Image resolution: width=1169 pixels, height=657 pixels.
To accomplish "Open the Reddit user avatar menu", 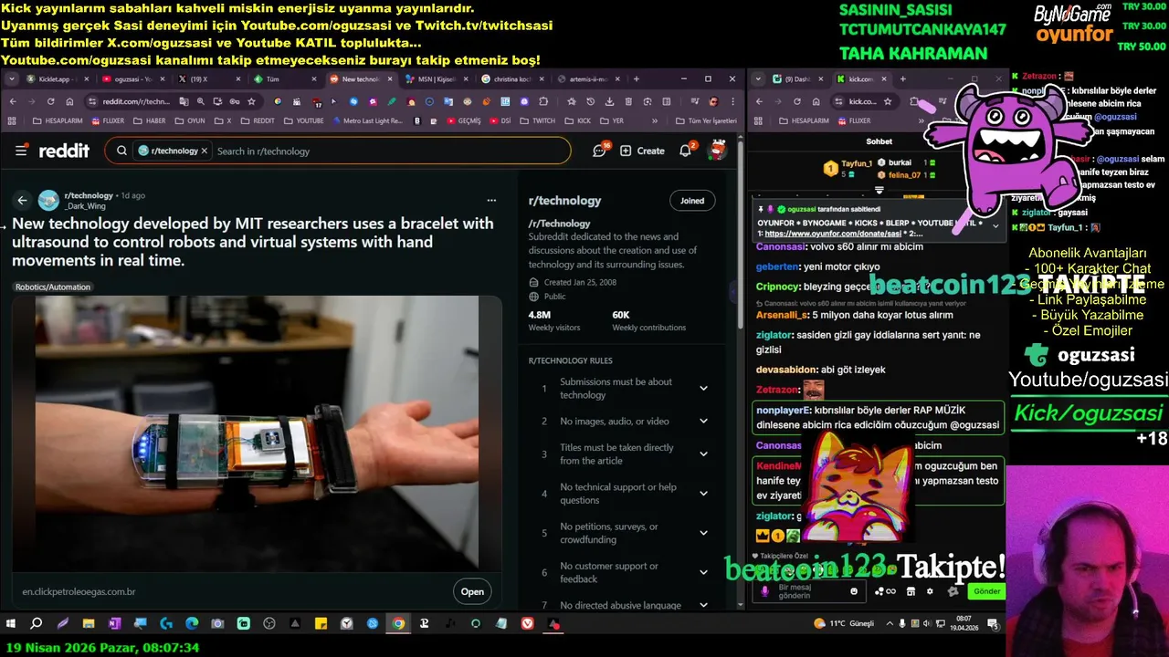I will pyautogui.click(x=718, y=151).
